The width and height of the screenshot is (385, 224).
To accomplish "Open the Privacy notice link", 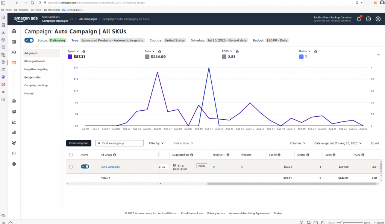I will (216, 213).
